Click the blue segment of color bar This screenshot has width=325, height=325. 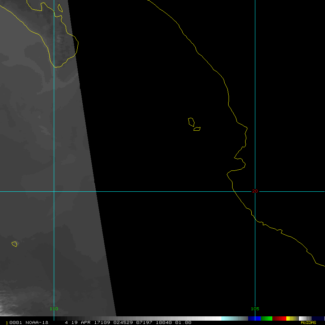[x=254, y=318]
